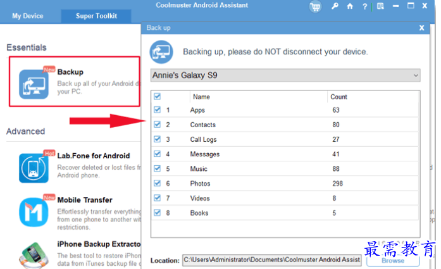This screenshot has height=269, width=441.
Task: Toggle the select-all checkbox in header
Action: (x=157, y=96)
